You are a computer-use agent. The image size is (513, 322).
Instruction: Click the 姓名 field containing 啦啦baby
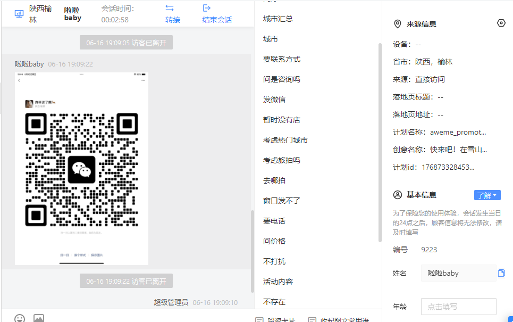458,273
